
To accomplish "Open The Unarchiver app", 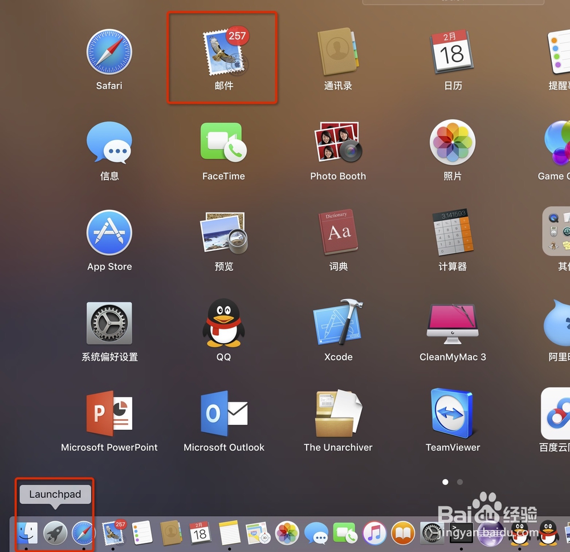I will pos(338,413).
